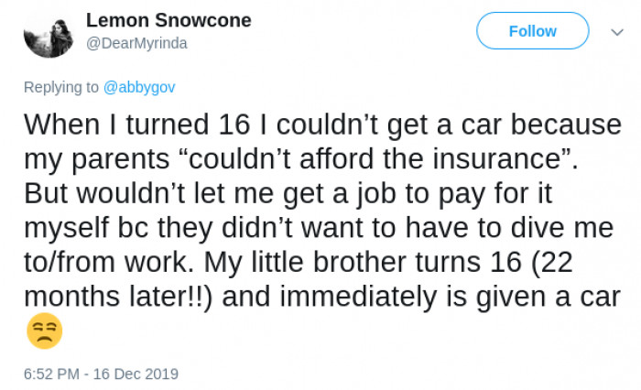This screenshot has width=641, height=390.
Task: Click the 16 Dec 2019 date
Action: [x=136, y=374]
